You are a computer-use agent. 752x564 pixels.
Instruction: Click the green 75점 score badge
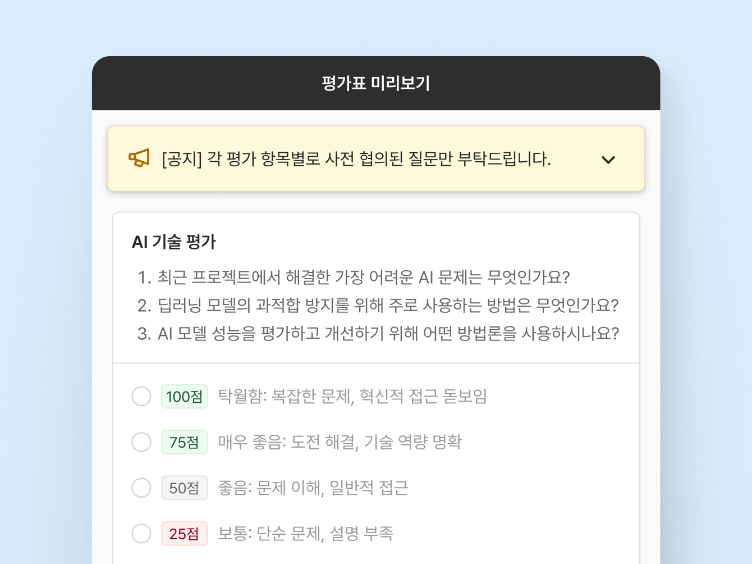point(185,442)
